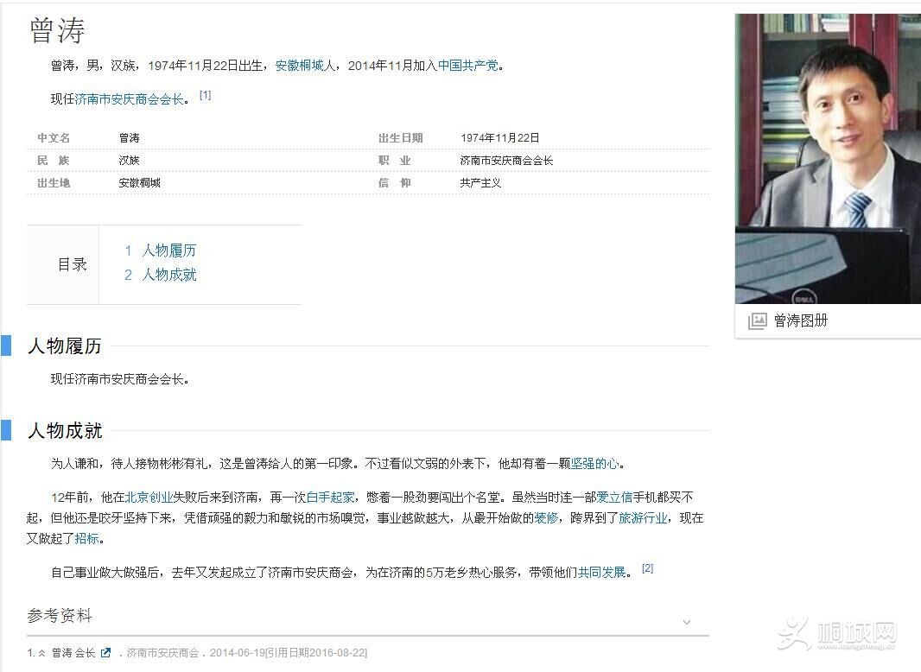Click the 桐城网 watermark logo
The image size is (921, 672).
(837, 637)
